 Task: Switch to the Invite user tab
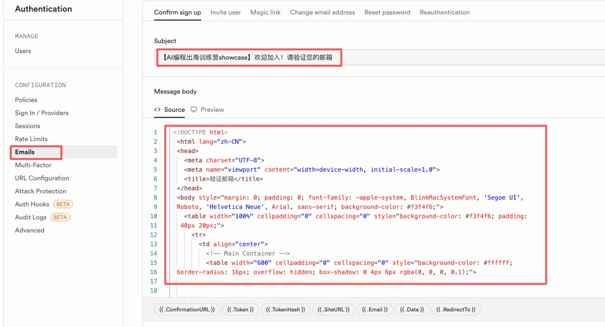tap(226, 12)
